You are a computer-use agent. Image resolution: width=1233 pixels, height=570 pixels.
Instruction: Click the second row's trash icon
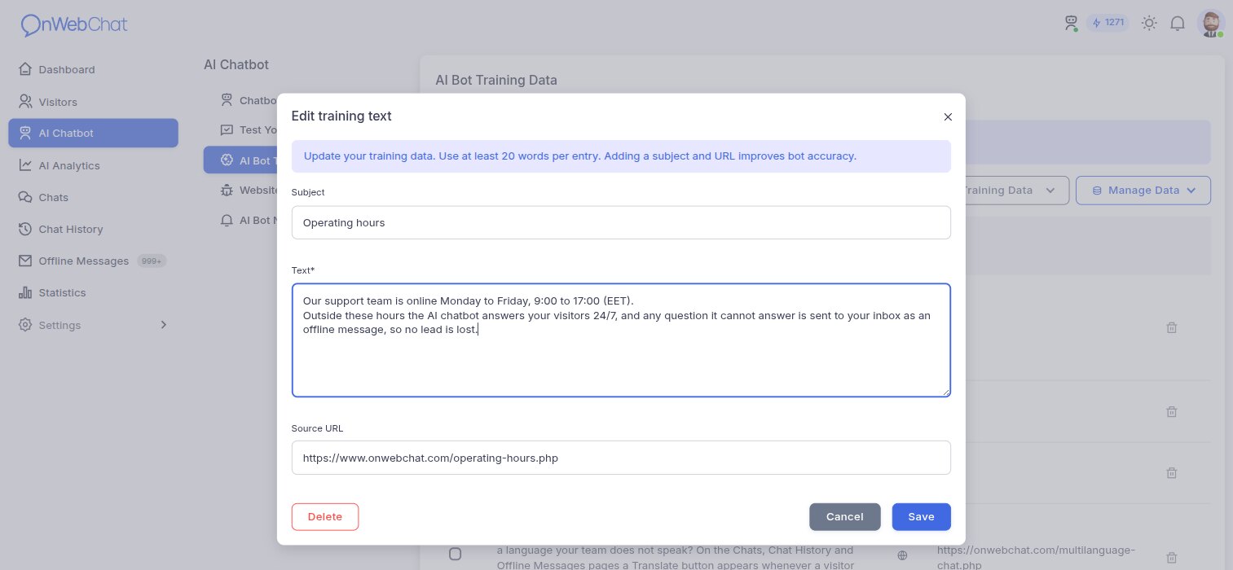pos(1172,412)
